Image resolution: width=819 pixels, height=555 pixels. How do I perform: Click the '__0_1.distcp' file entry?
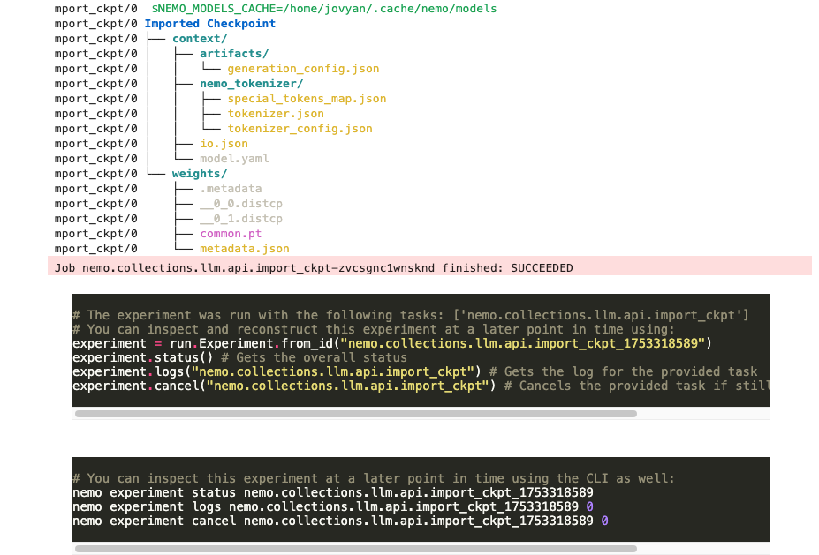241,219
